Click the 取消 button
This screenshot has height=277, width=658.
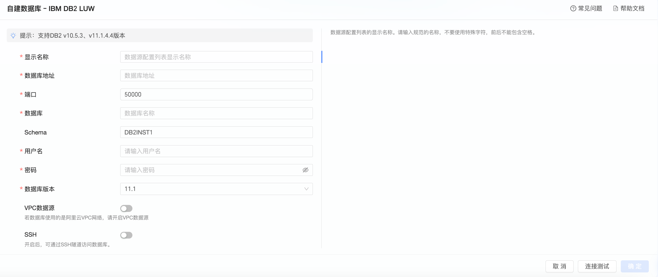coord(559,266)
